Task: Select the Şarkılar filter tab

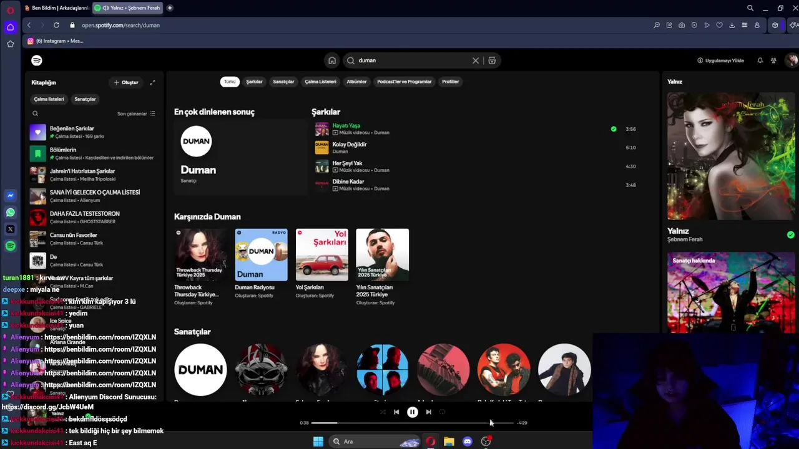Action: point(254,82)
